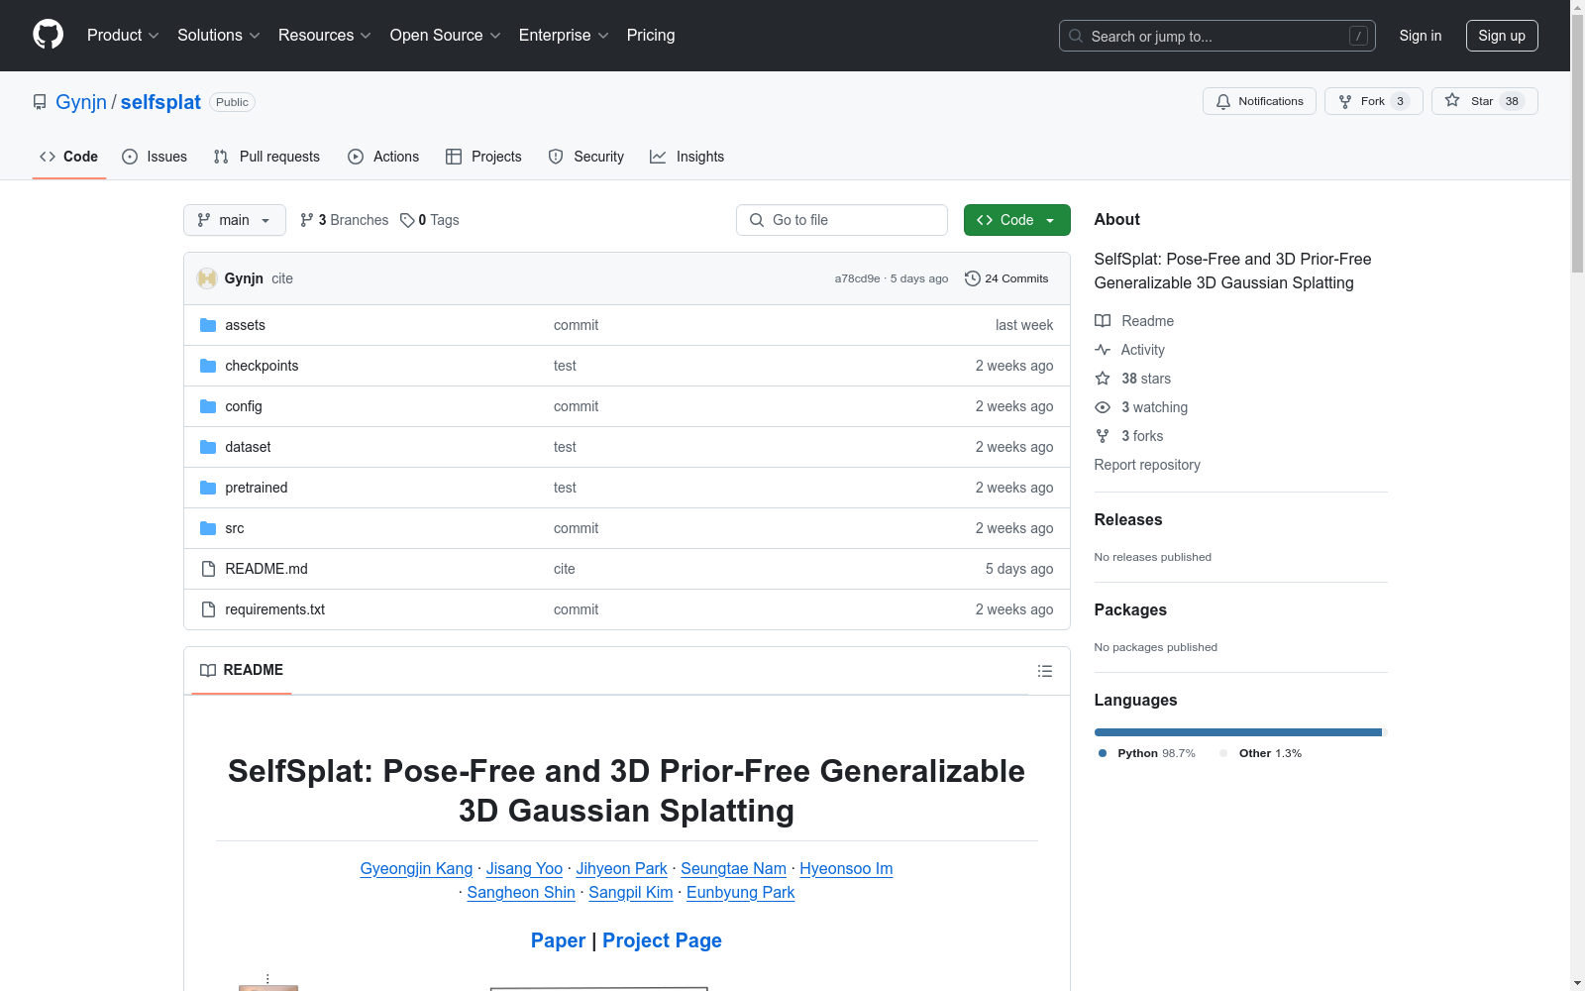Click the tag icon beside Tags

407,220
